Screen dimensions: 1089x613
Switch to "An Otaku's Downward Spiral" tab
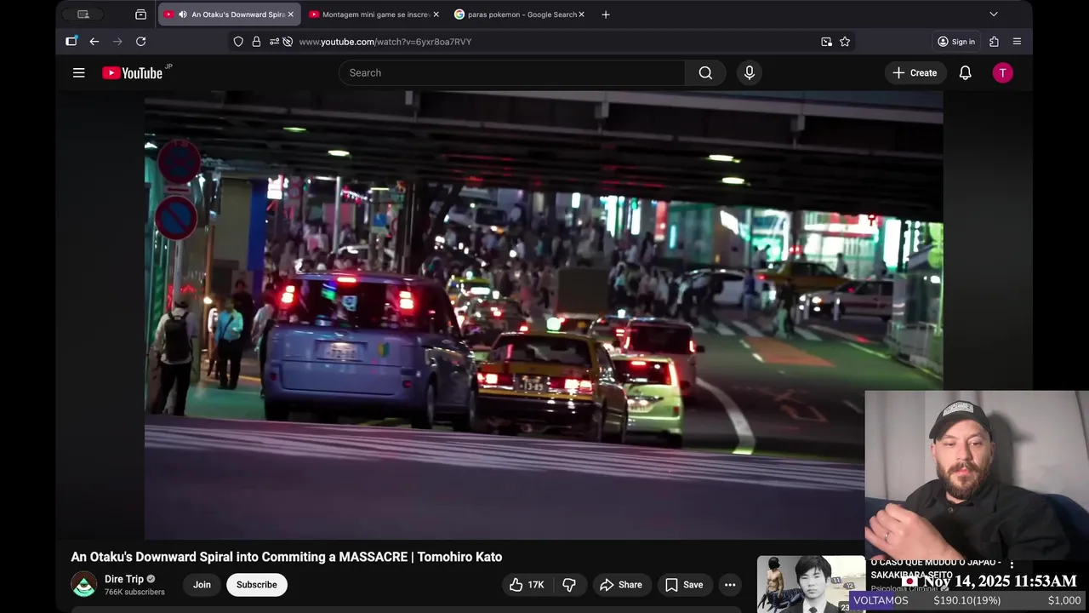point(229,14)
